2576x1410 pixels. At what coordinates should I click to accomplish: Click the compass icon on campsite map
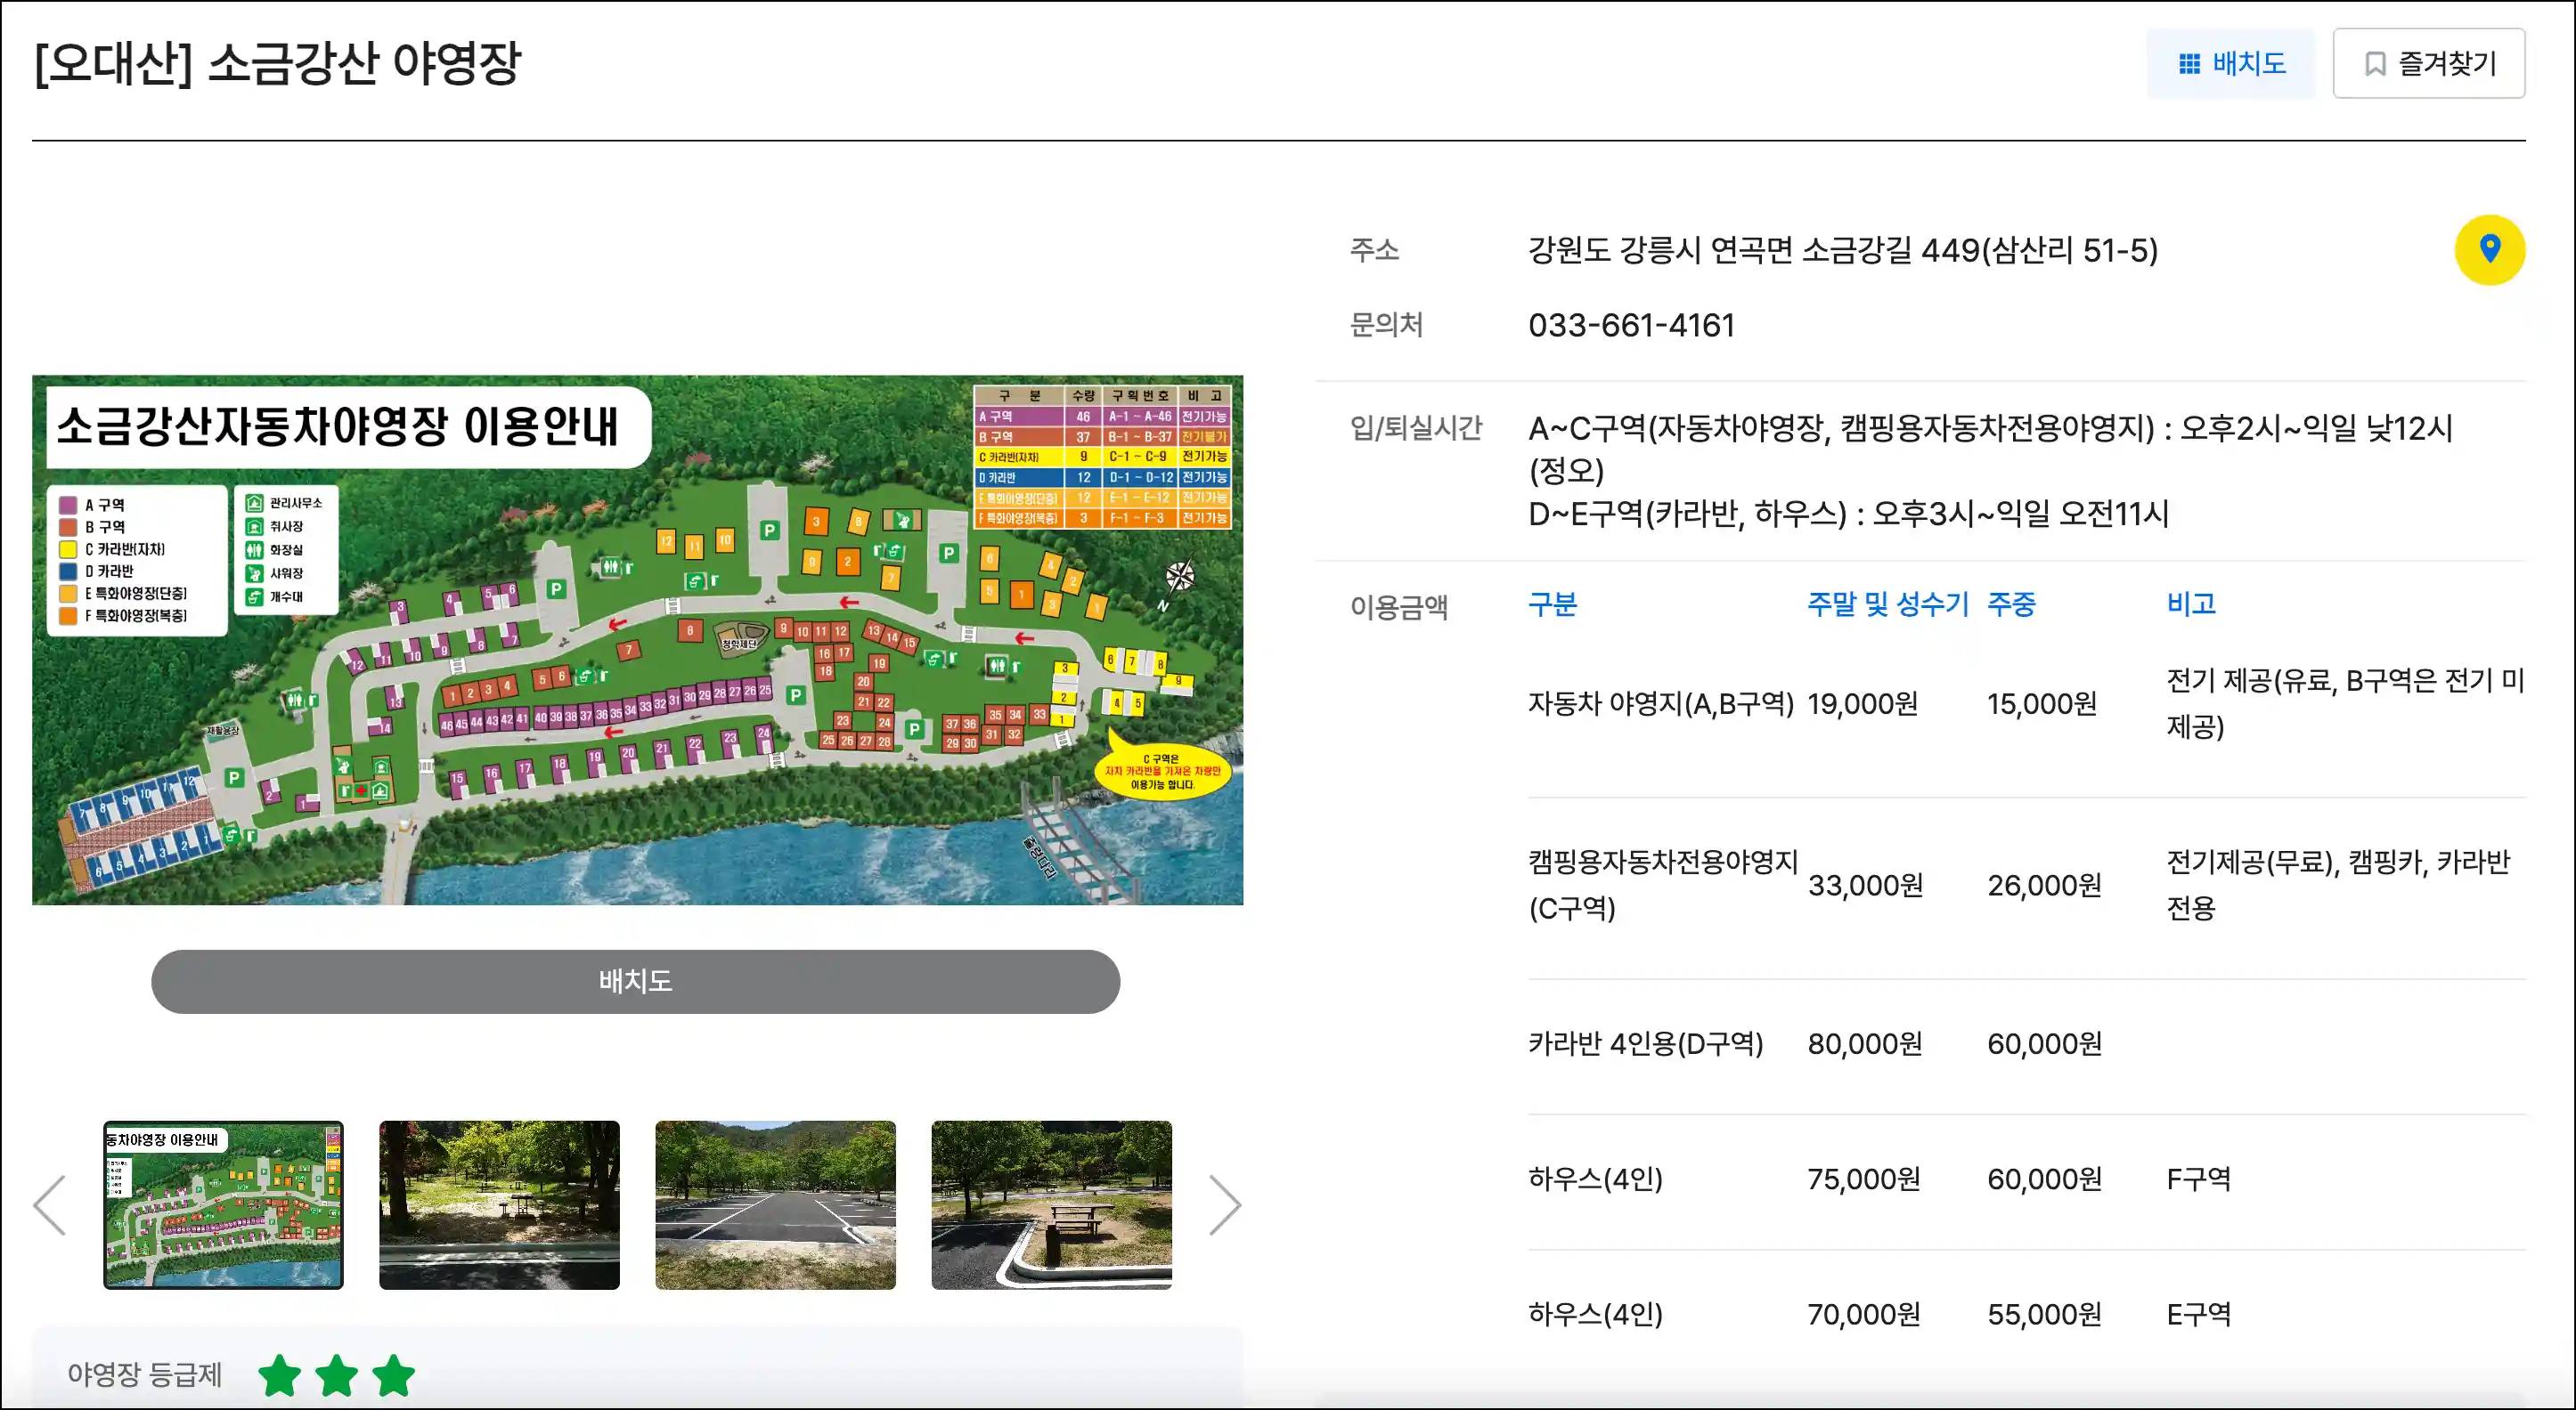click(x=1179, y=577)
